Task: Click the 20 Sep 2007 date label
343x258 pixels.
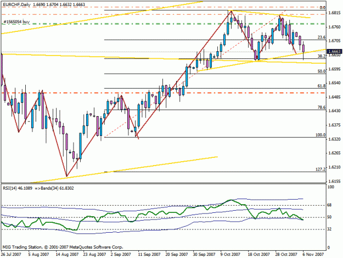Action: (177, 254)
